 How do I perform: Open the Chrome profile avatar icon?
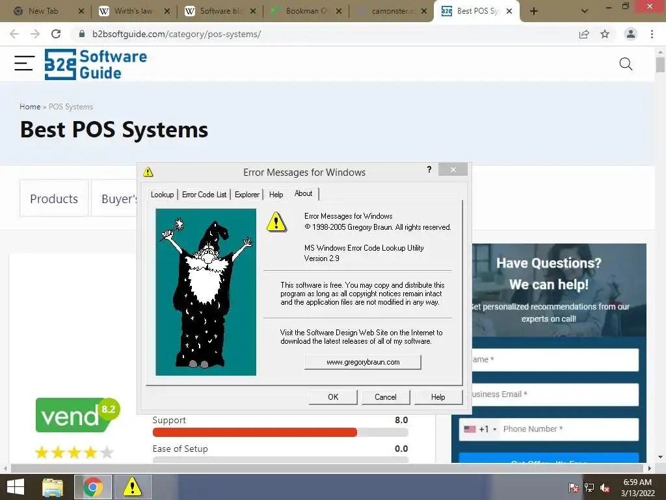pos(631,34)
